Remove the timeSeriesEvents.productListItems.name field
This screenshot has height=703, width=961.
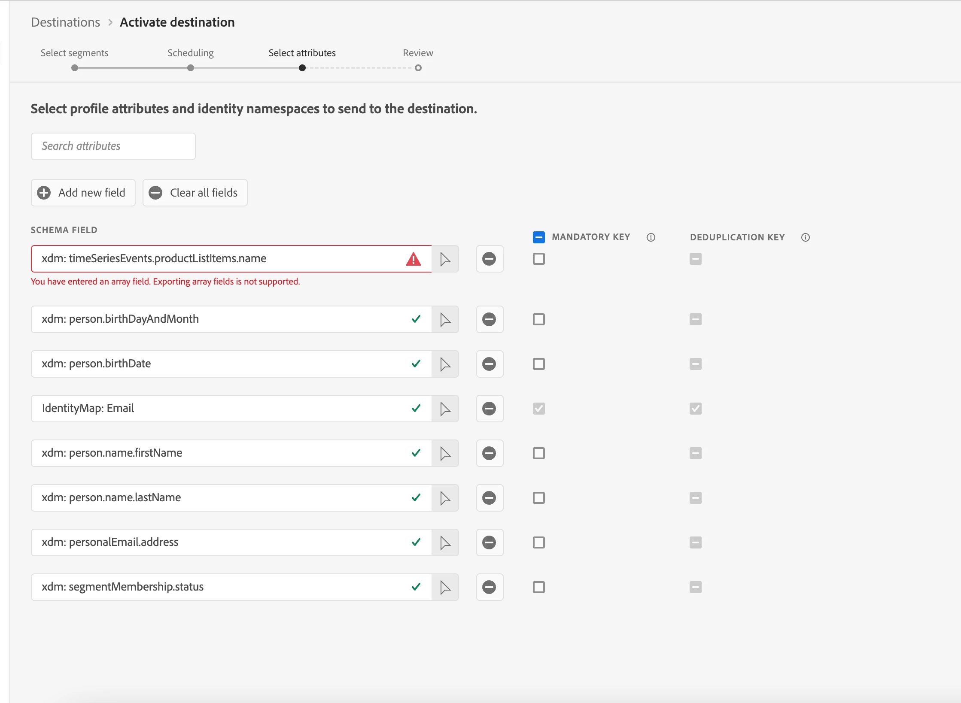[489, 259]
